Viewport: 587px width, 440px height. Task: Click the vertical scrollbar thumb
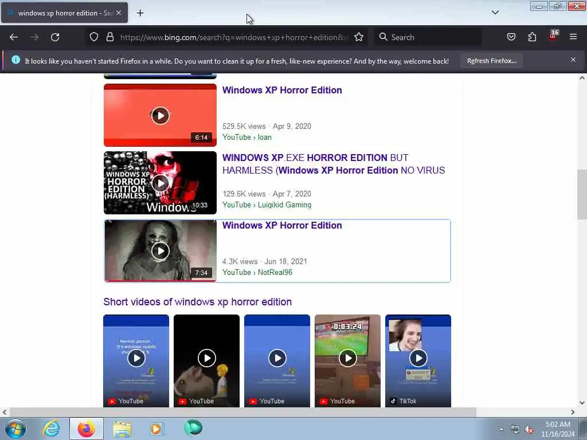[582, 194]
